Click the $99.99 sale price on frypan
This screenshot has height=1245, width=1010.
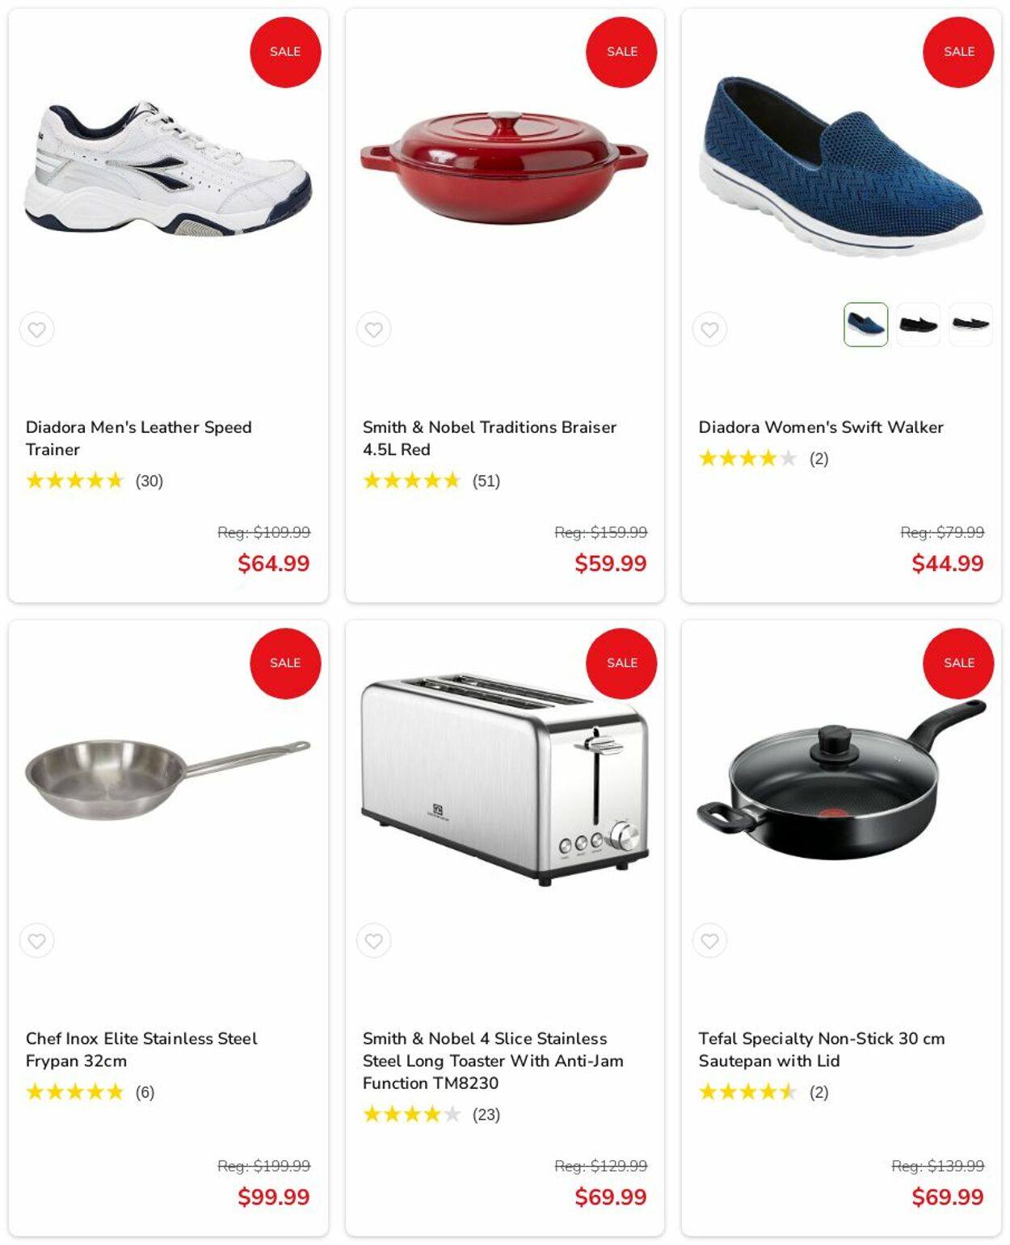point(273,1197)
